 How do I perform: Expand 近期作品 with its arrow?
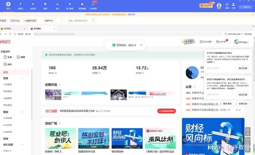(x=60, y=85)
